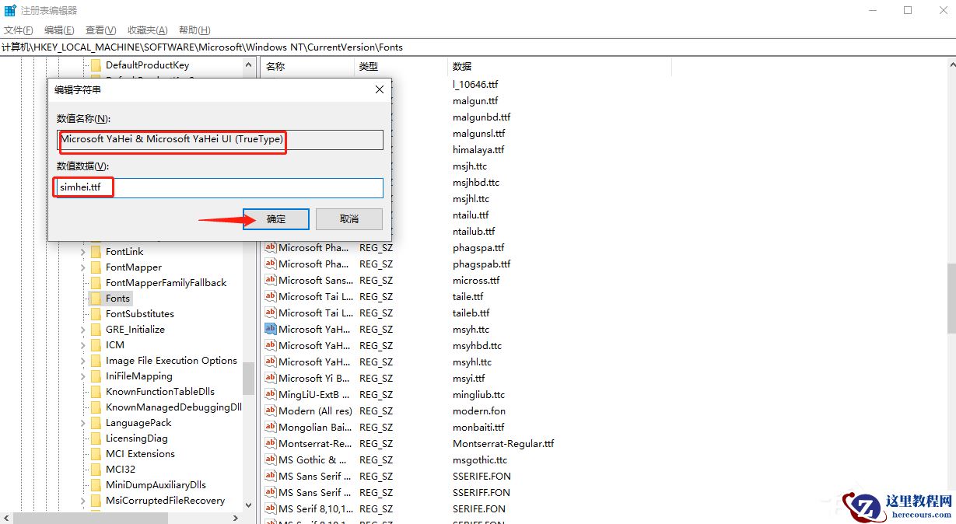Click the ab icon next to Modern (All res)
Image resolution: width=956 pixels, height=524 pixels.
[270, 410]
